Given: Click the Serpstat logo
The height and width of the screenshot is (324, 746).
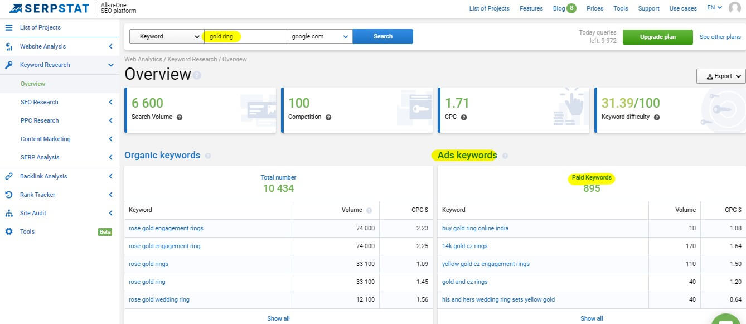Looking at the screenshot, I should [x=49, y=8].
